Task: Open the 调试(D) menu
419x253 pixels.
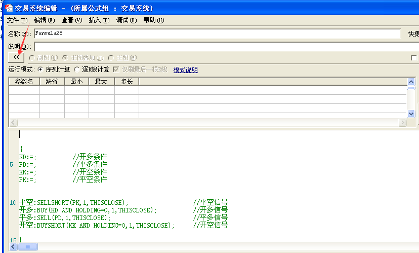Action: point(127,20)
